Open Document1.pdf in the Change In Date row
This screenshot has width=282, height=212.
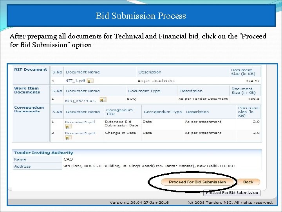pos(80,133)
